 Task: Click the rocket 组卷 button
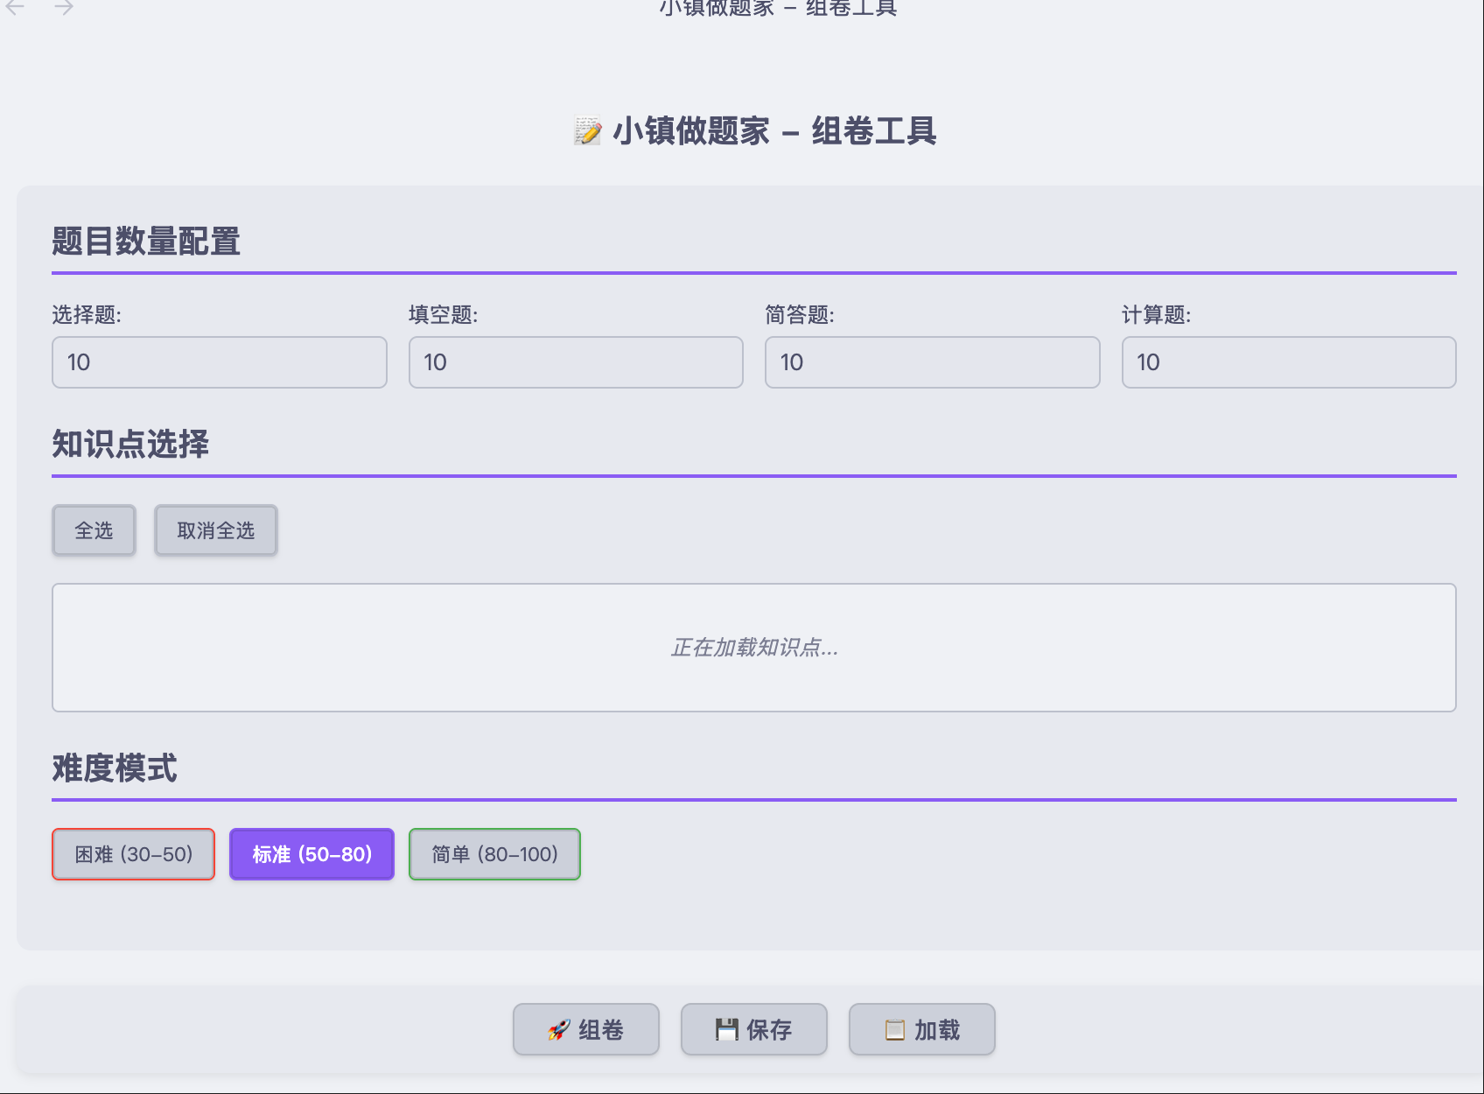585,1029
